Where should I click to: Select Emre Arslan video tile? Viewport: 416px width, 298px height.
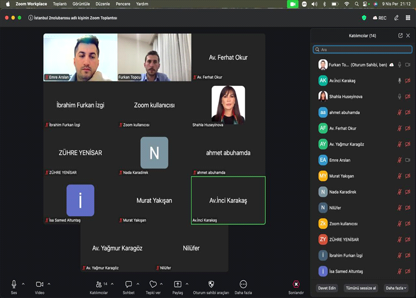click(x=80, y=57)
